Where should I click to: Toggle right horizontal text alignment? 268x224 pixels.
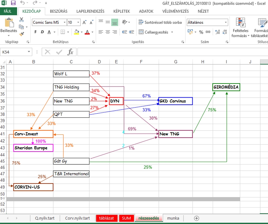(115, 32)
